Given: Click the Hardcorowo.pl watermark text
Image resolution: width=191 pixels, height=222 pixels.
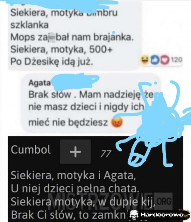Looking at the screenshot, I should point(164,215).
